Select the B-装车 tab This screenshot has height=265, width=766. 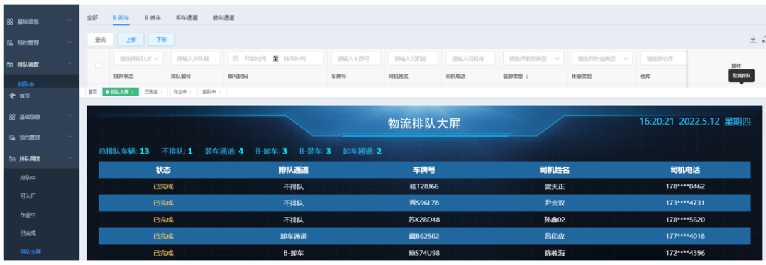click(152, 17)
